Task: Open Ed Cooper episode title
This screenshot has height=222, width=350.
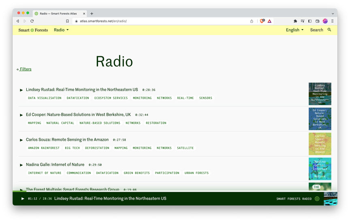Action: click(x=78, y=114)
